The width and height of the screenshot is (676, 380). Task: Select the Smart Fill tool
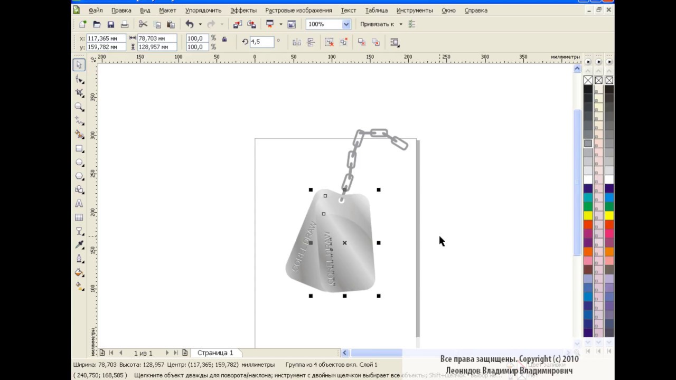(x=79, y=135)
